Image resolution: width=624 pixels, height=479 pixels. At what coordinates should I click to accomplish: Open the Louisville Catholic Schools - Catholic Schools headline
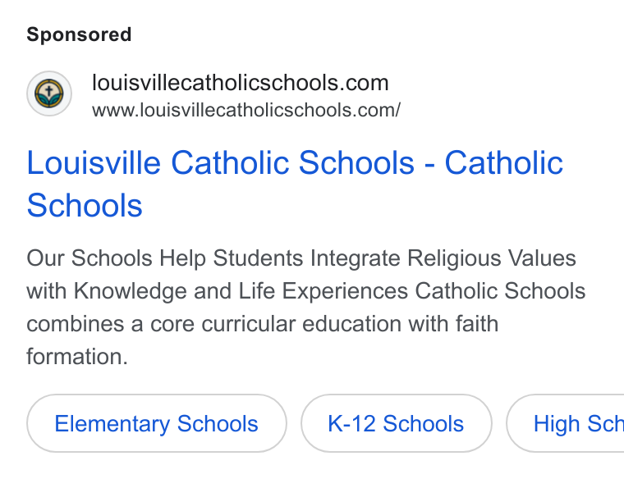tap(295, 184)
